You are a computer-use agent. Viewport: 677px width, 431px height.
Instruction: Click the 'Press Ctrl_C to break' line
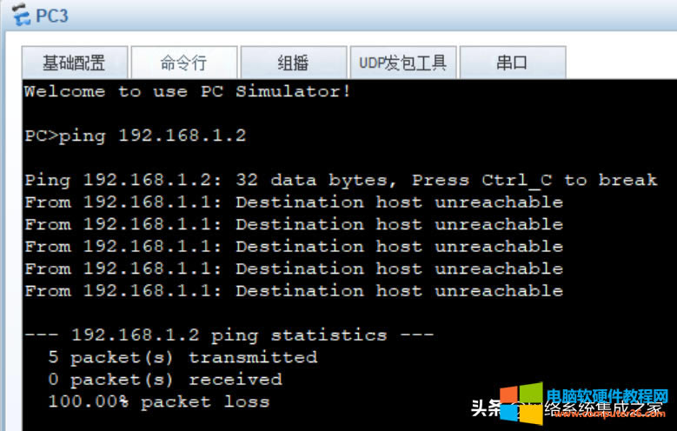pyautogui.click(x=340, y=180)
